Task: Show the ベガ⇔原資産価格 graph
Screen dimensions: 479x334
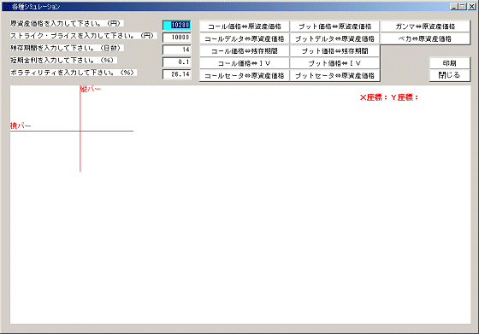Action: point(425,38)
